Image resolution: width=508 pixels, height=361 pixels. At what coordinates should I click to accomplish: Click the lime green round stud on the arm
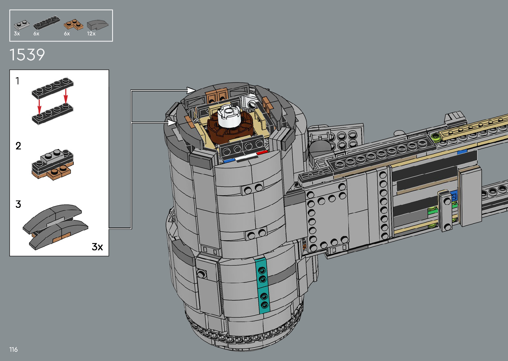(435, 136)
